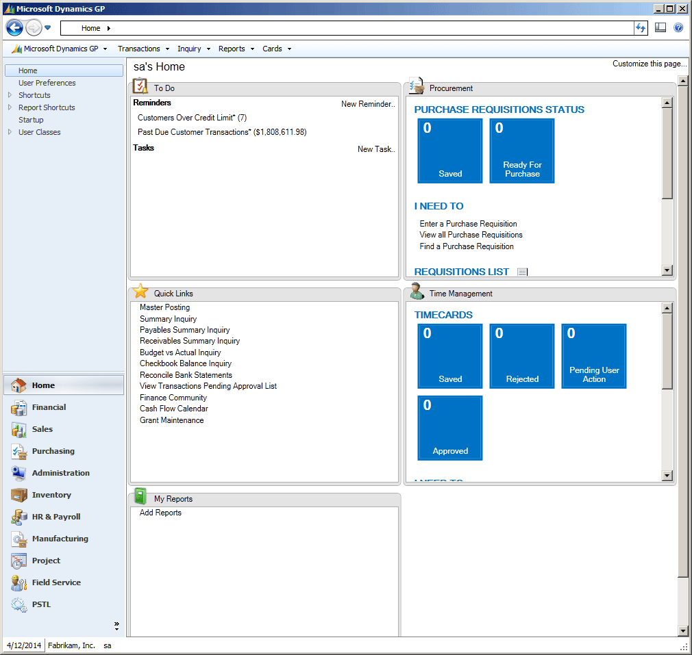Open the Reports menu
The width and height of the screenshot is (692, 655).
[236, 49]
